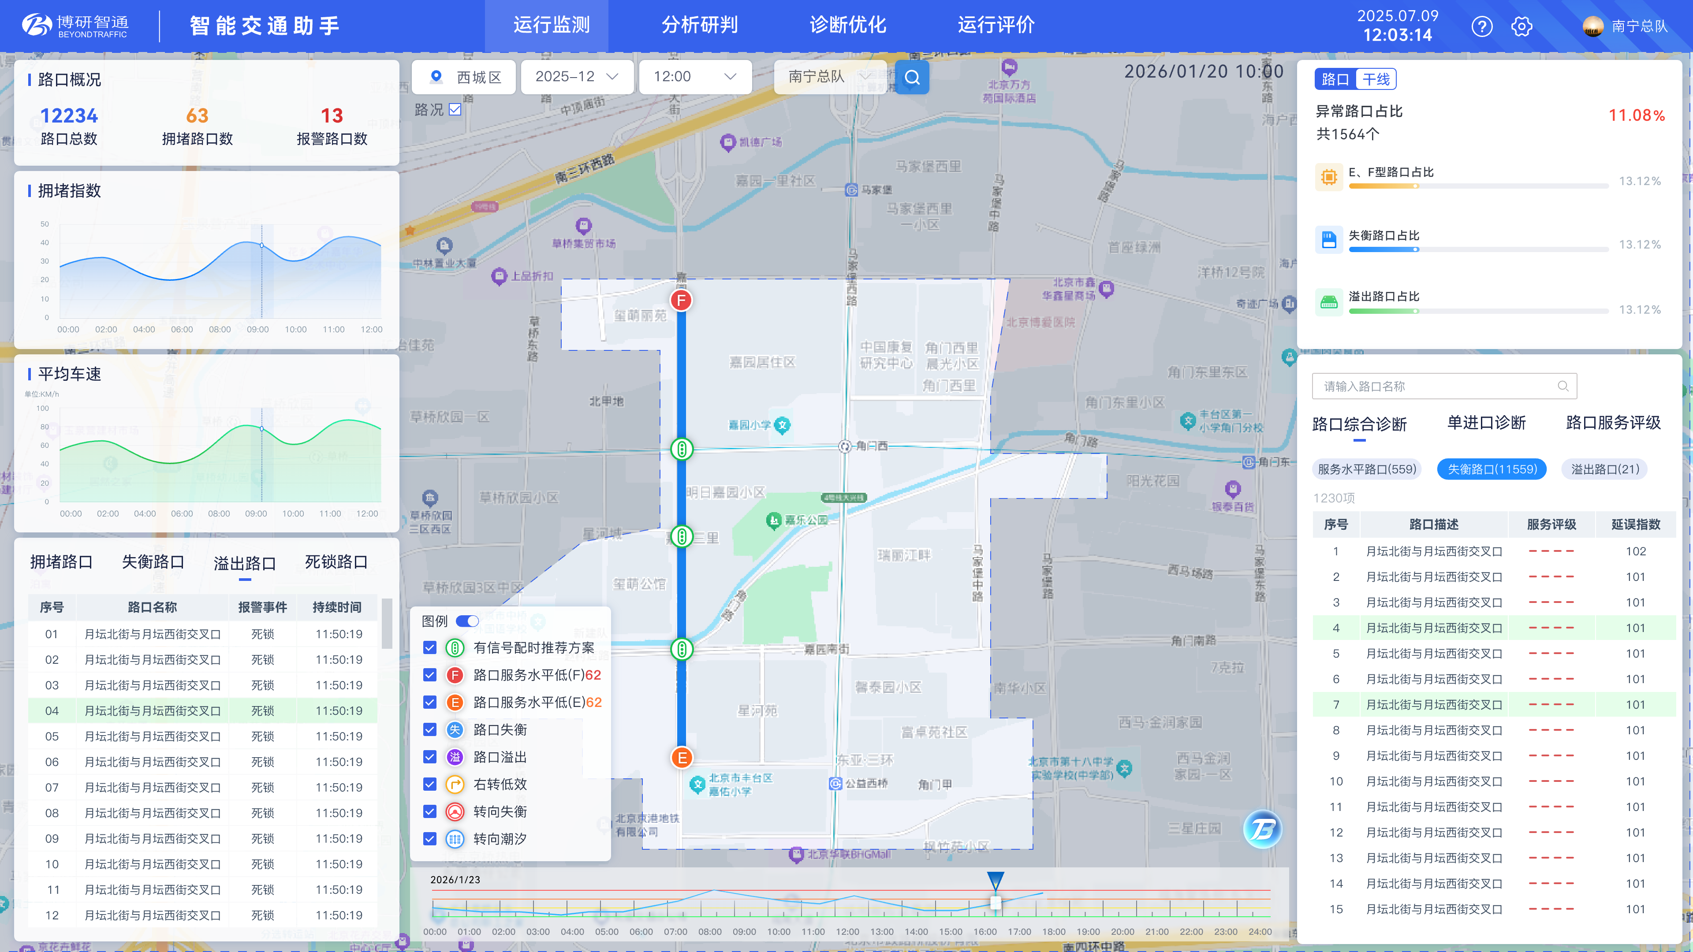The height and width of the screenshot is (952, 1693).
Task: Click the red F marker on the map
Action: tap(682, 301)
